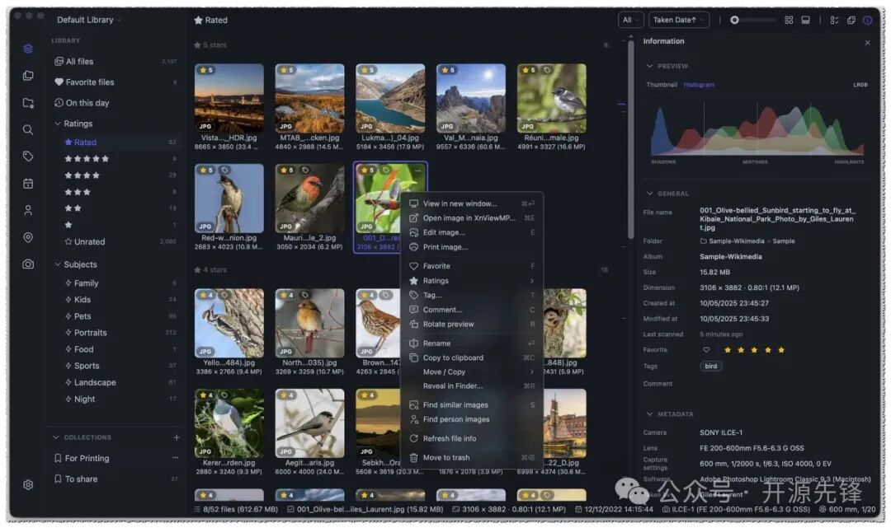This screenshot has width=891, height=528.
Task: Open settings gear at bottom left
Action: 28,485
